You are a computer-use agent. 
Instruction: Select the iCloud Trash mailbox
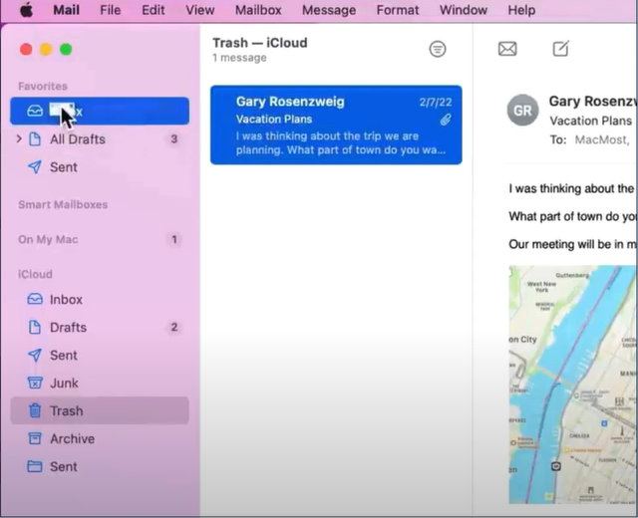tap(100, 410)
